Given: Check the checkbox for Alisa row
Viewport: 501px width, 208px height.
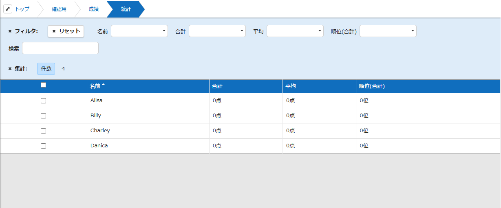Looking at the screenshot, I should (x=44, y=101).
